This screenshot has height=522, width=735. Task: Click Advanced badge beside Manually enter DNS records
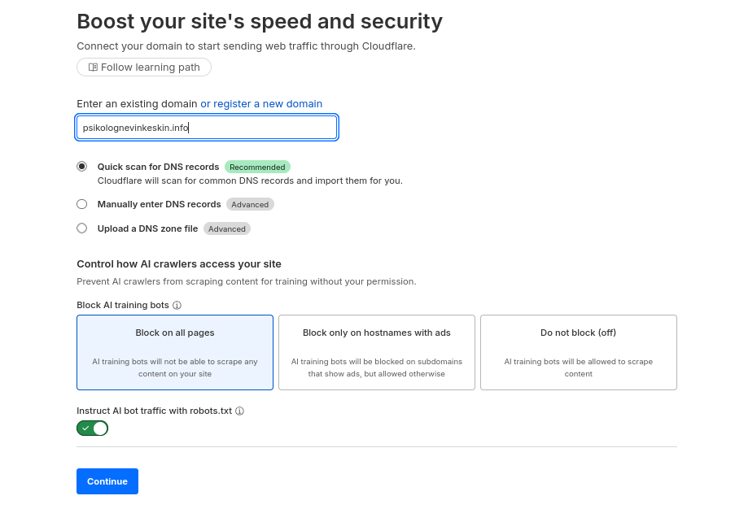click(x=250, y=205)
